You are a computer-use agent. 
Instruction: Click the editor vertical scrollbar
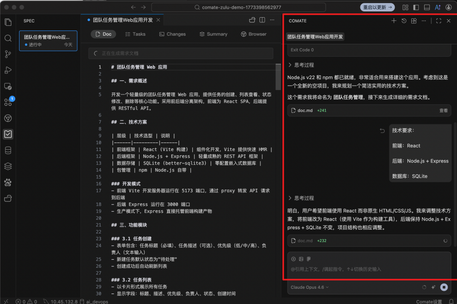[x=278, y=77]
